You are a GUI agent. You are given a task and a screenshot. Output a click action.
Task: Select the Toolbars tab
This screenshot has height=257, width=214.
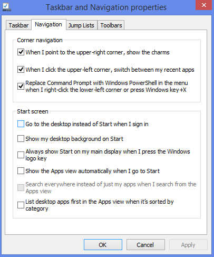pos(111,25)
